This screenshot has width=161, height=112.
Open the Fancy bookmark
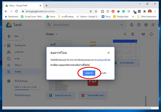pyautogui.click(x=106, y=17)
